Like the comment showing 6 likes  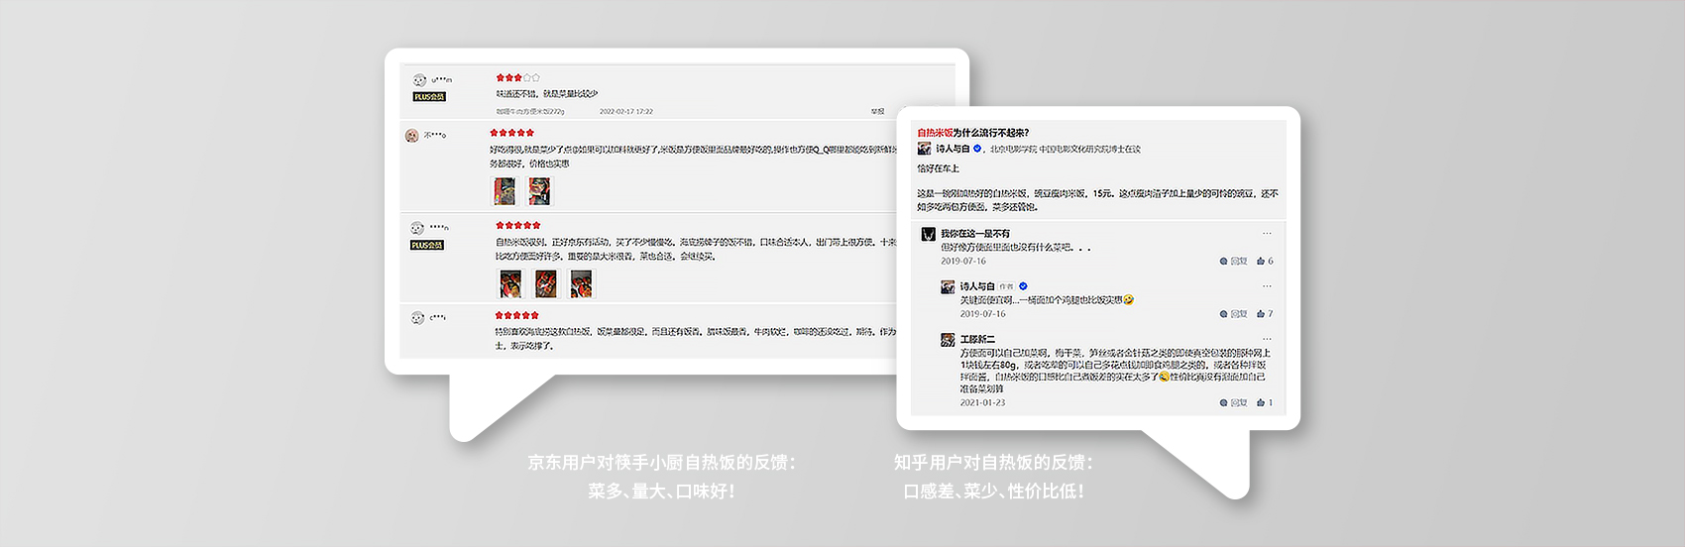pyautogui.click(x=1265, y=262)
